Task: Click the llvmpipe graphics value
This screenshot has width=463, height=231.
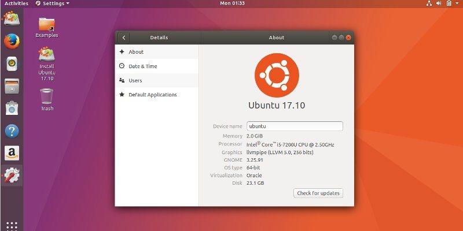Action: 280,152
